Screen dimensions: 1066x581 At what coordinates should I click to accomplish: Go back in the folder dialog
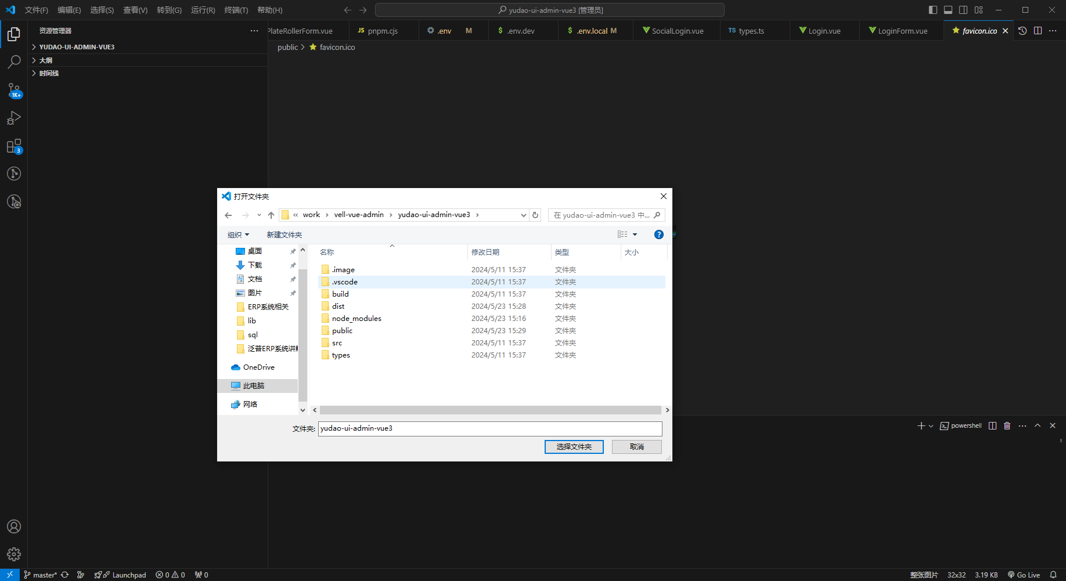(x=228, y=215)
